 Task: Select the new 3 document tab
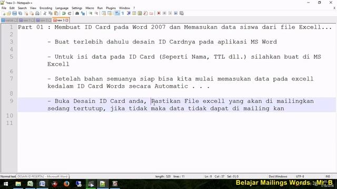click(61, 20)
